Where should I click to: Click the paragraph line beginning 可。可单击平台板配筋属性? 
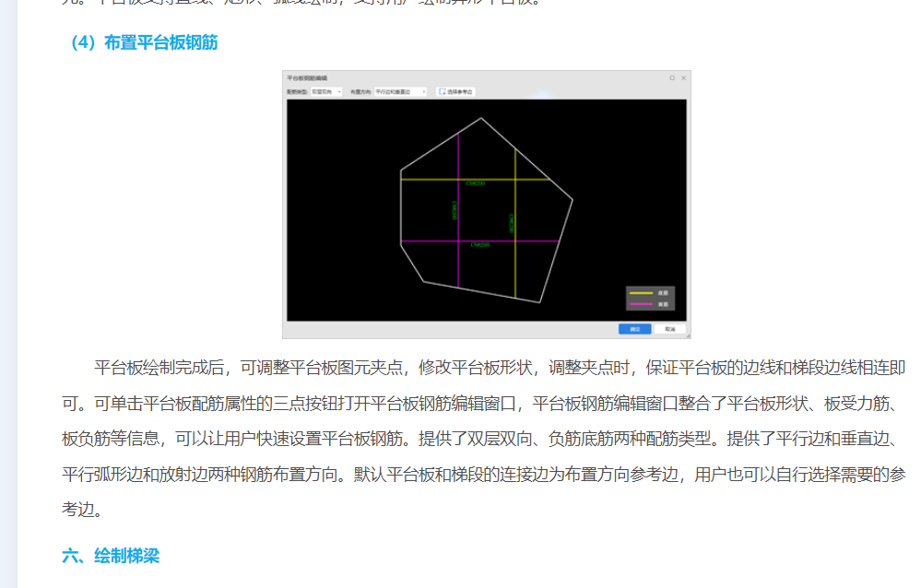480,404
